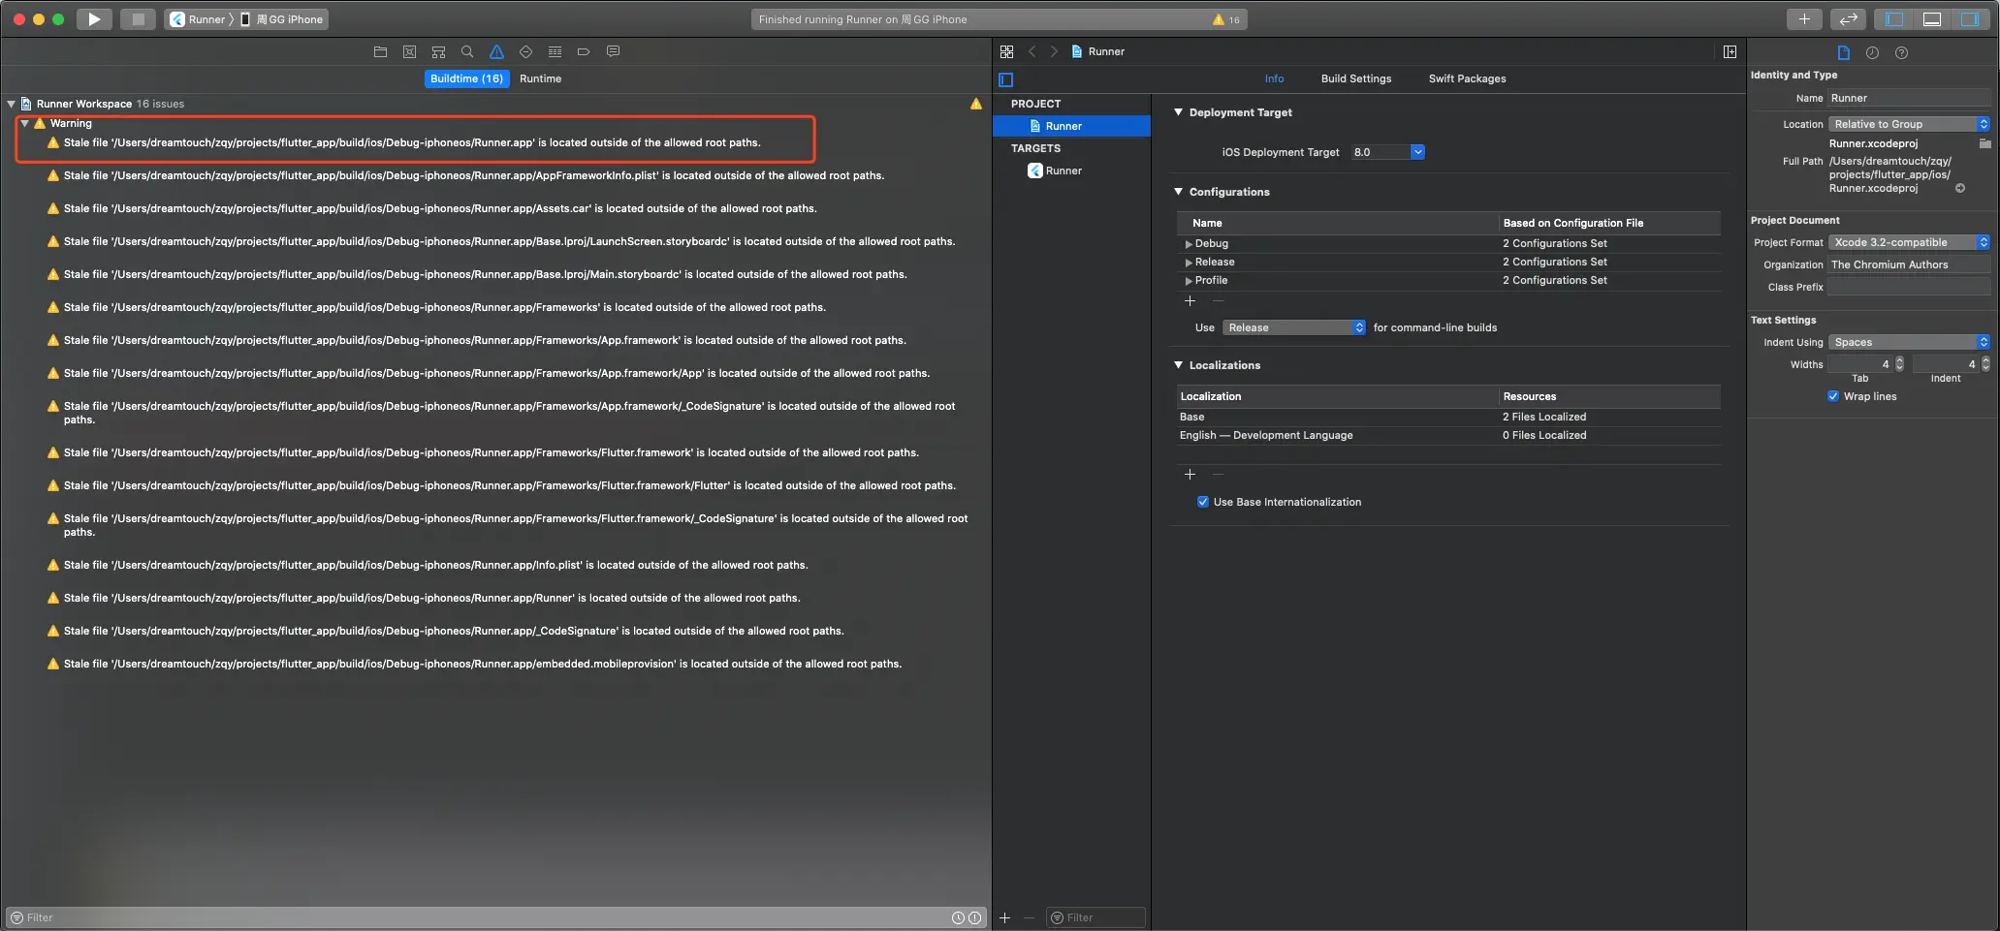Viewport: 2000px width, 931px height.
Task: Collapse the Localizations section
Action: 1178,365
